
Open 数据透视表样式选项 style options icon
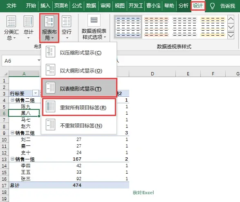click(x=94, y=27)
